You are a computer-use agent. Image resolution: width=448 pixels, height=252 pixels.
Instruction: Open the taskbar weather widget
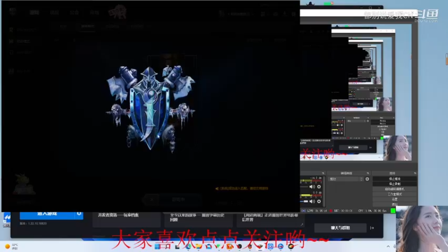[x=11, y=246]
